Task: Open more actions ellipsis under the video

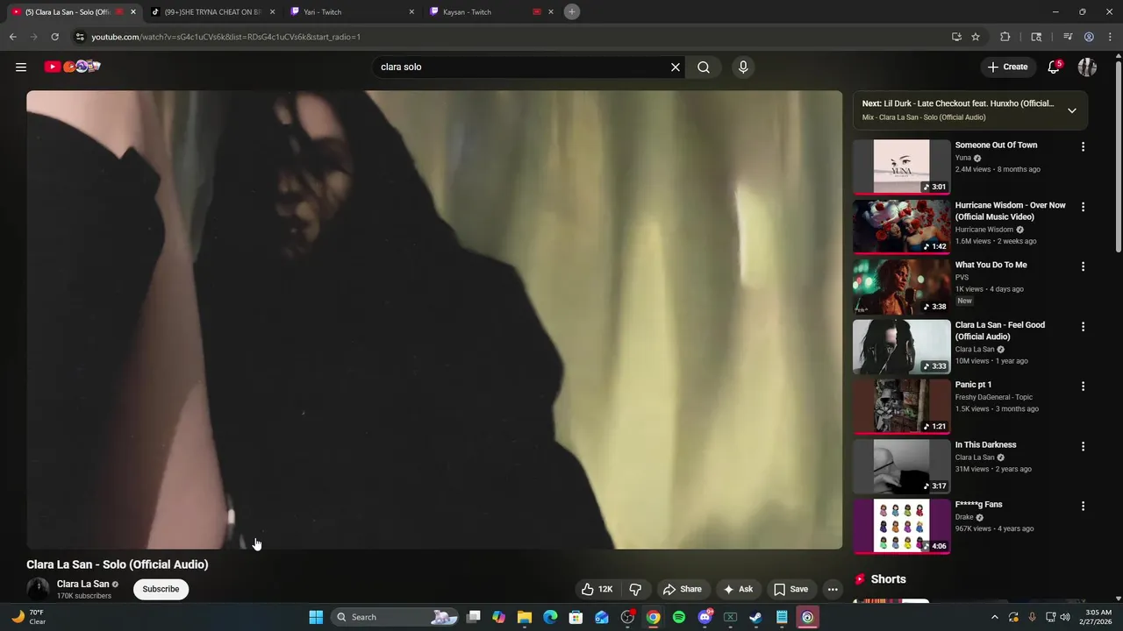Action: coord(833,589)
